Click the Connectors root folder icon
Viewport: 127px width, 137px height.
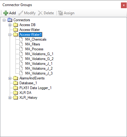pos(10,20)
